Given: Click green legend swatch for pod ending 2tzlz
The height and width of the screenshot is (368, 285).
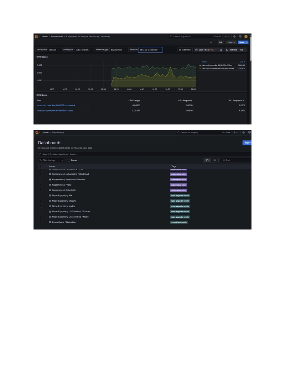Looking at the screenshot, I should [x=200, y=65].
